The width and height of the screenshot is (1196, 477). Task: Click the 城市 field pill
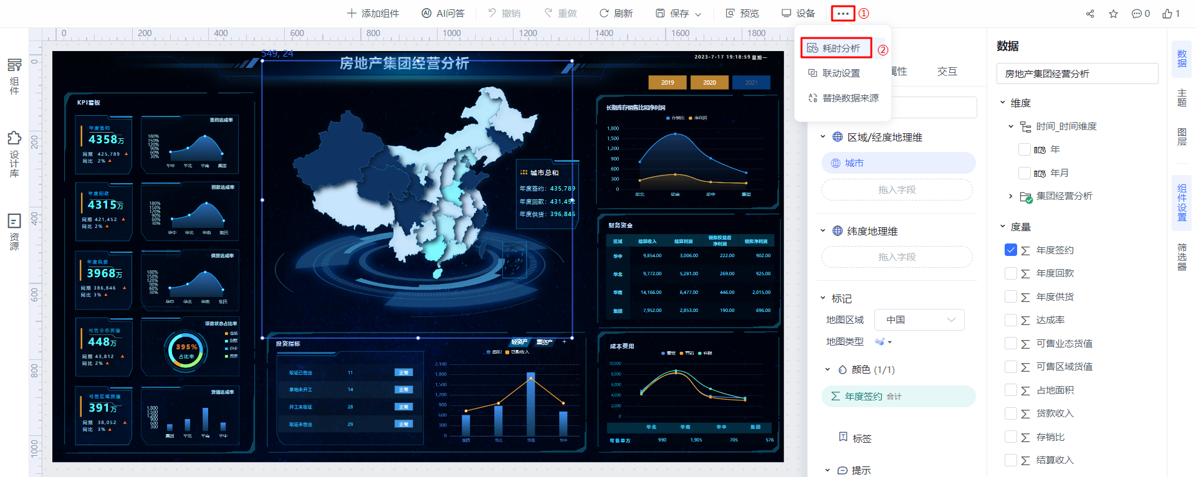pyautogui.click(x=898, y=163)
